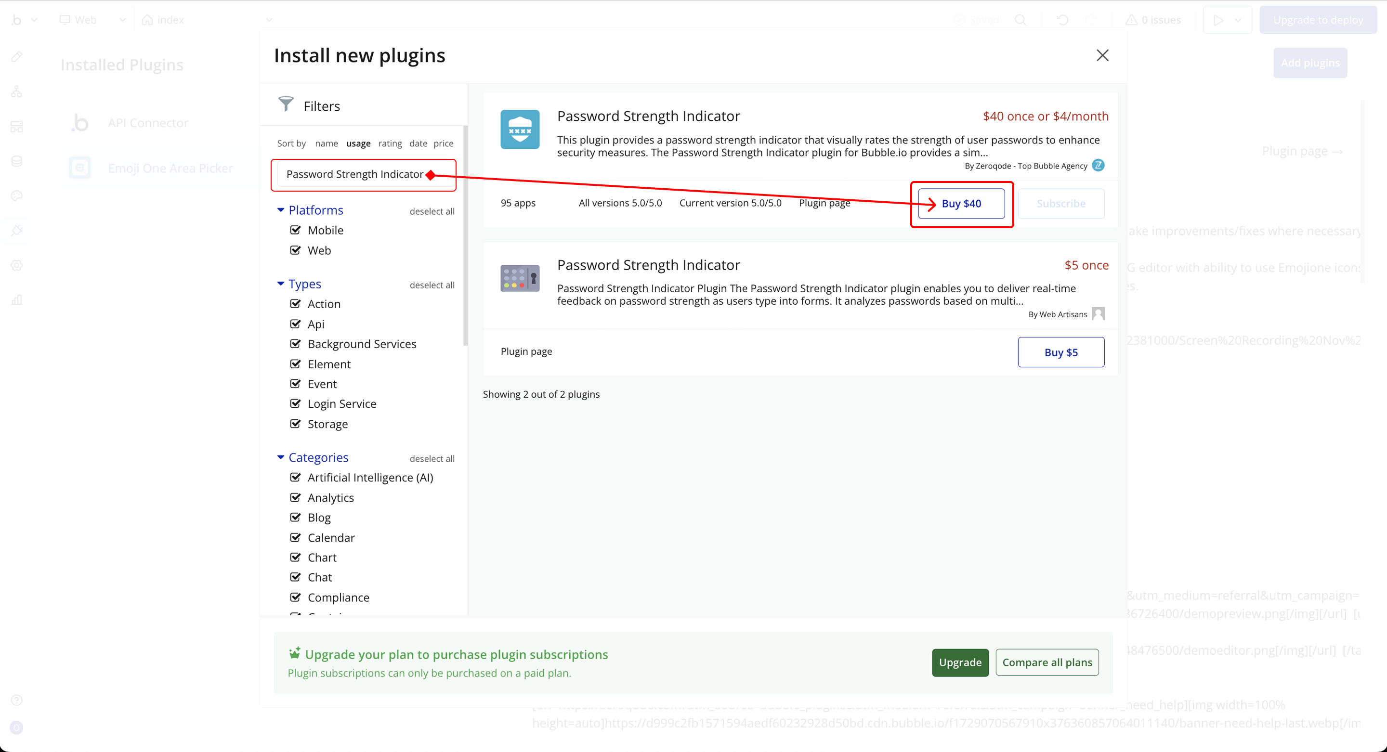Close the Install new plugins dialog
Image resolution: width=1387 pixels, height=752 pixels.
1102,55
